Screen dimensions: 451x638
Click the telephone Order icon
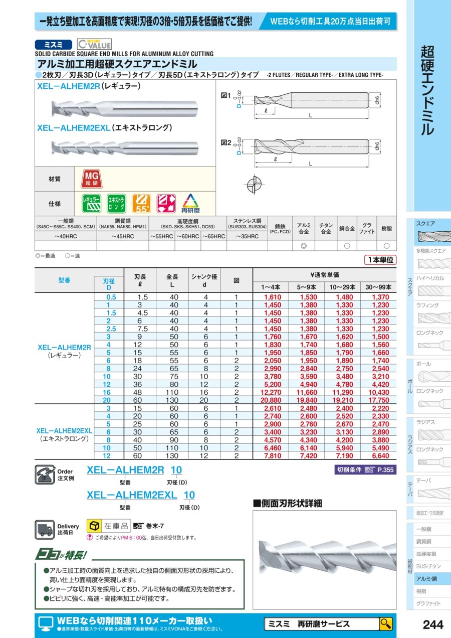click(44, 474)
